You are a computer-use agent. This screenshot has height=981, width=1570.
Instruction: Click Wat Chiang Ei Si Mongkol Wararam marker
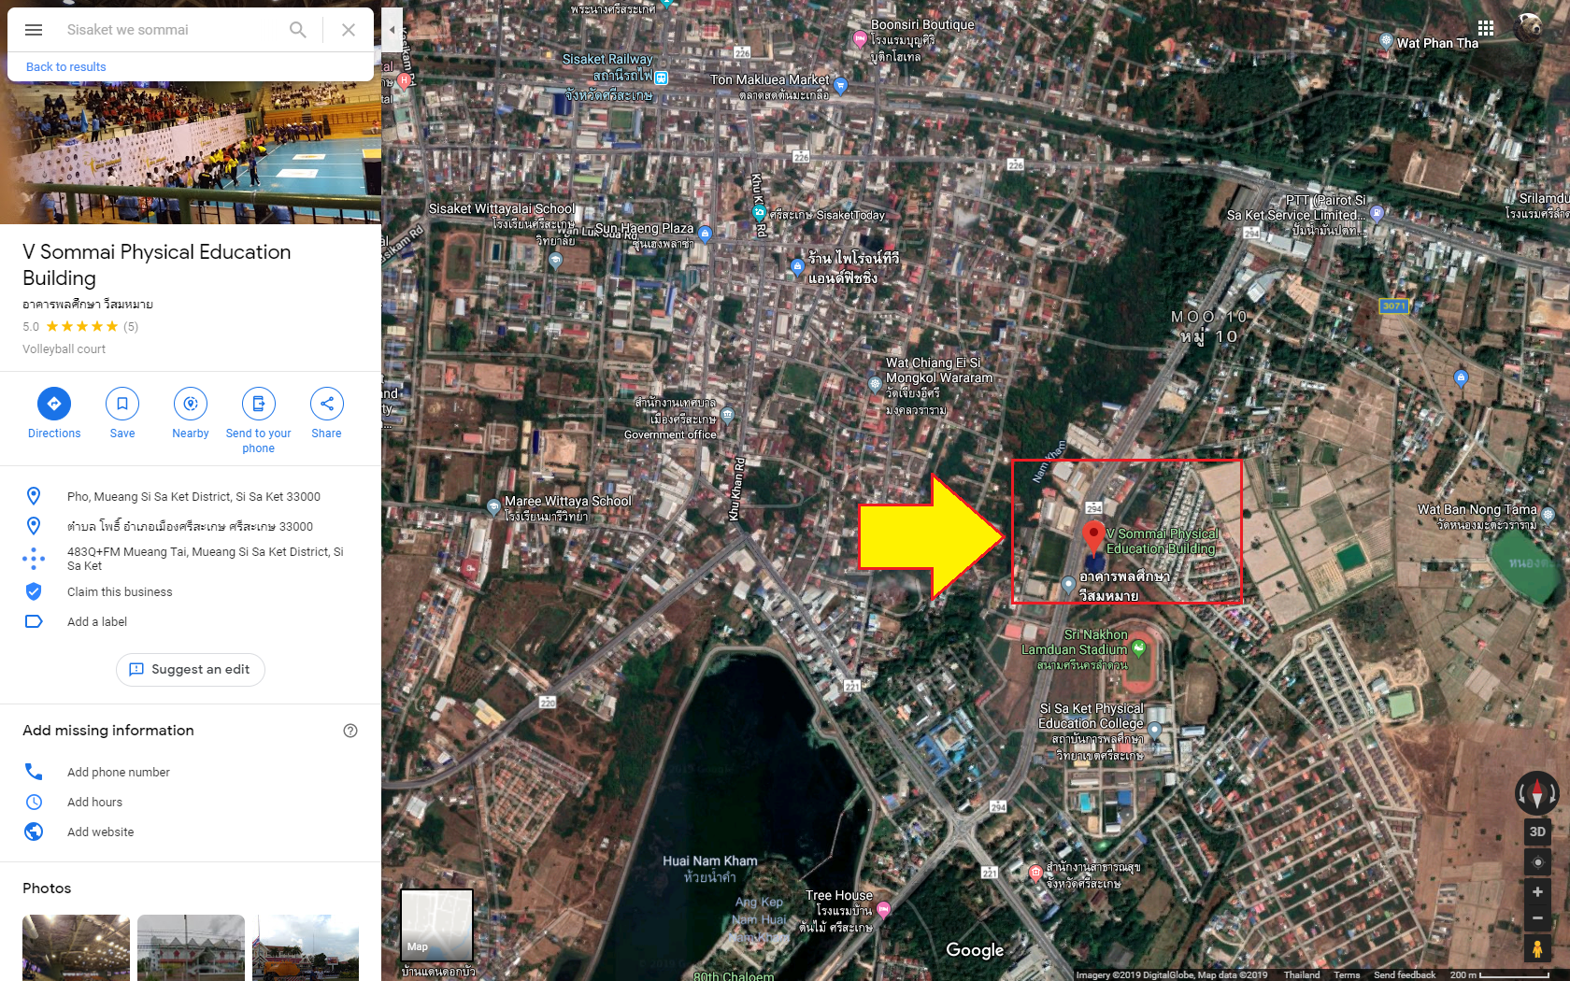tap(875, 384)
